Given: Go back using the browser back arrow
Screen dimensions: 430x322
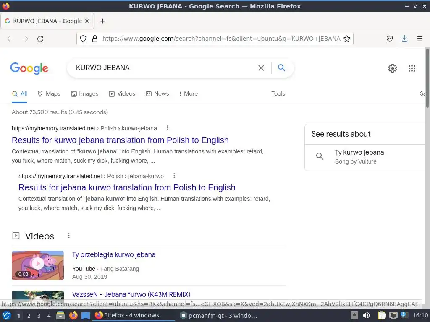Looking at the screenshot, I should (x=10, y=39).
